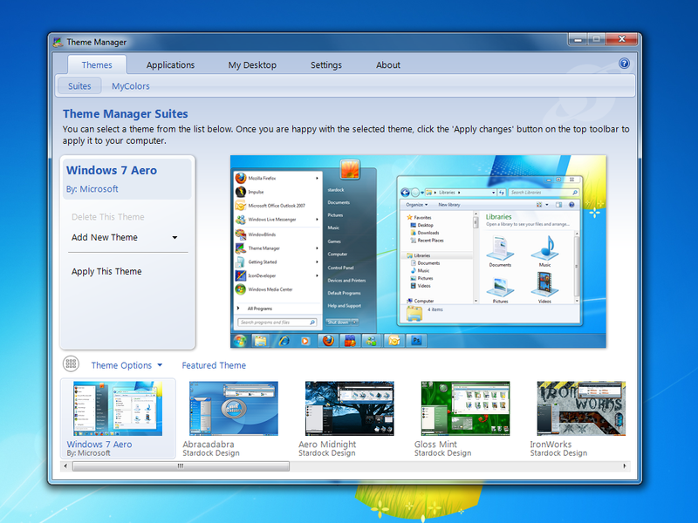Pick the Aero Midnight theme thumbnail

(x=350, y=408)
